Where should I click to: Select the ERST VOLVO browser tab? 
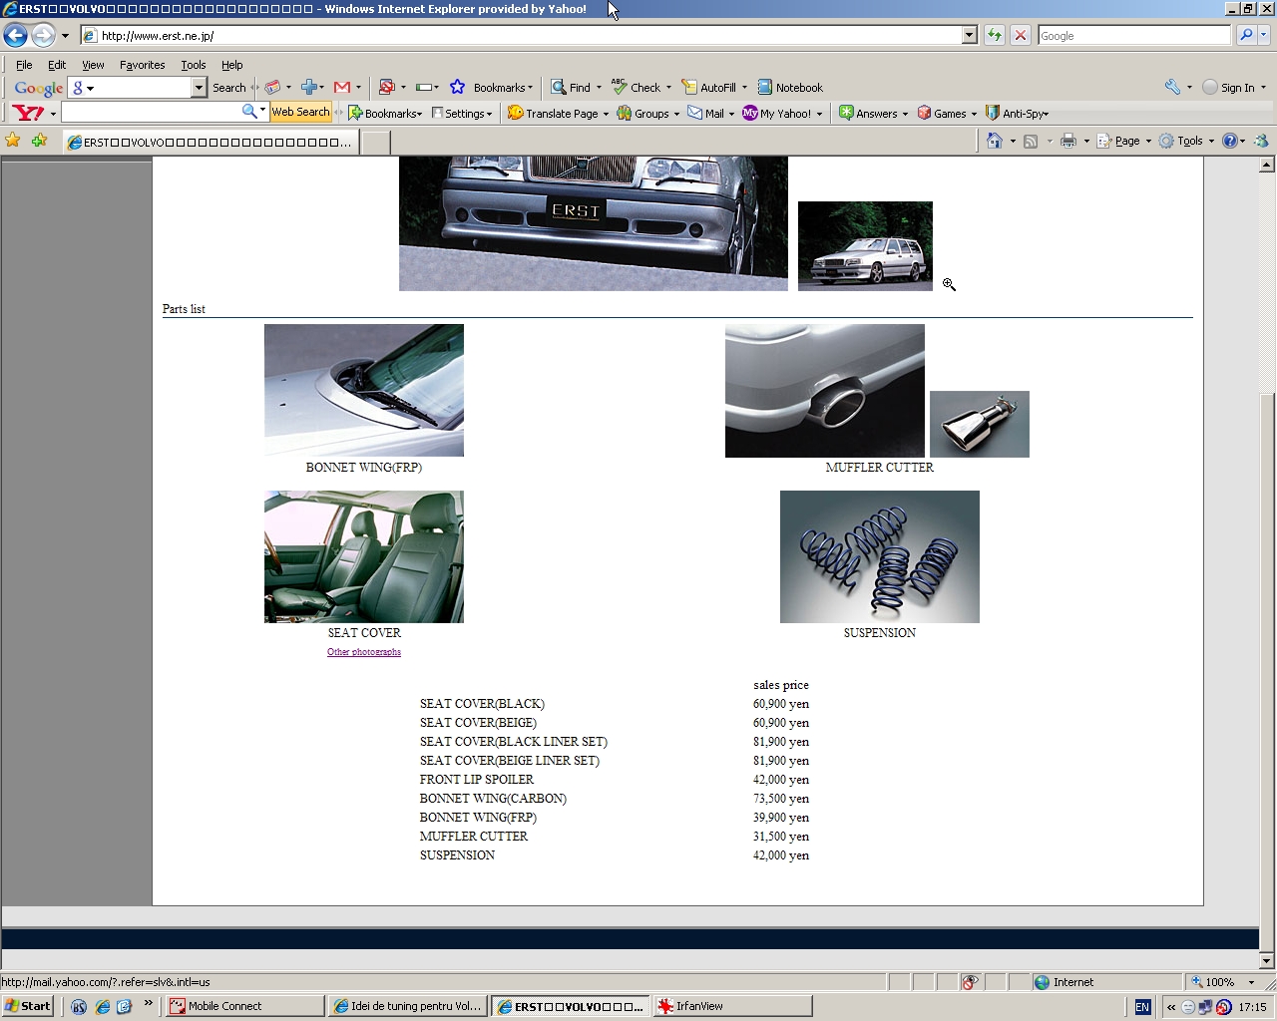coord(210,142)
